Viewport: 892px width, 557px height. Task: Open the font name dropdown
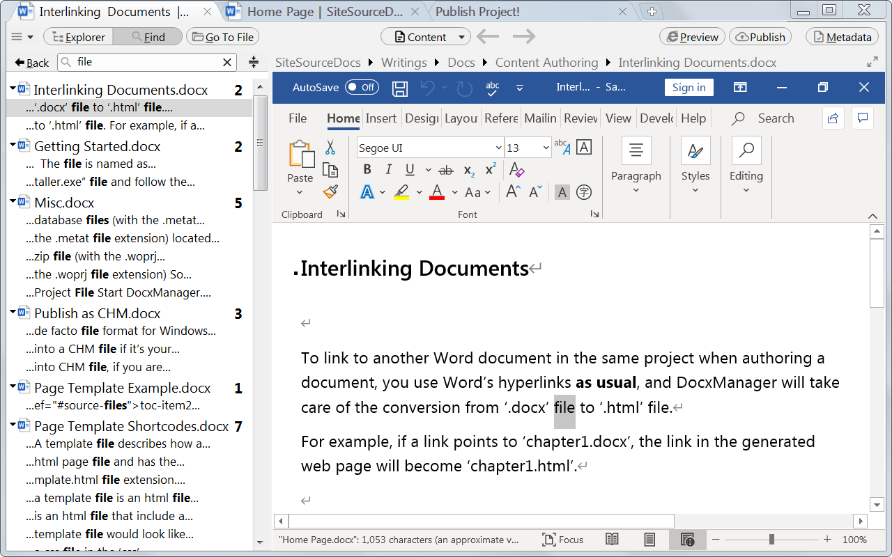coord(498,148)
